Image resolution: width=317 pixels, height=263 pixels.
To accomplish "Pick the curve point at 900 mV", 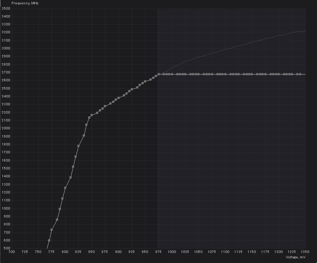I will [119, 98].
